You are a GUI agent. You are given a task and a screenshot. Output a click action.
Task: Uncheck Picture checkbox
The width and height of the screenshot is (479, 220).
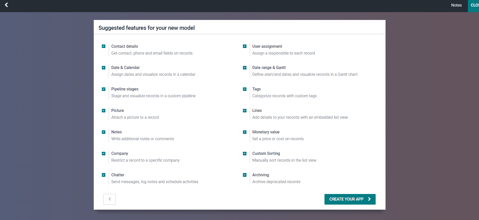tap(104, 111)
